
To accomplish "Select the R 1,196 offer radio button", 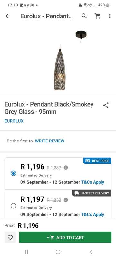I will (x=14, y=174).
